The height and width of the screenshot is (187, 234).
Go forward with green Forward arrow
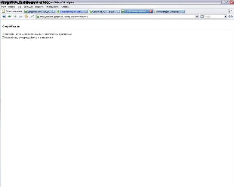pyautogui.click(x=15, y=17)
